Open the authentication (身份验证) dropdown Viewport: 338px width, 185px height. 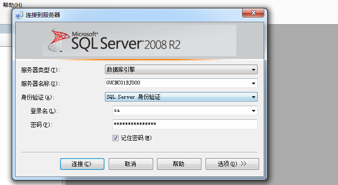pos(181,97)
